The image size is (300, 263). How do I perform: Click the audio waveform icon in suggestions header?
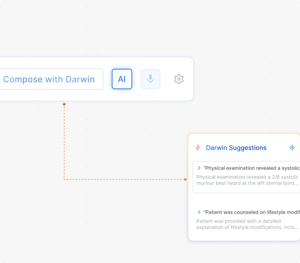292,147
